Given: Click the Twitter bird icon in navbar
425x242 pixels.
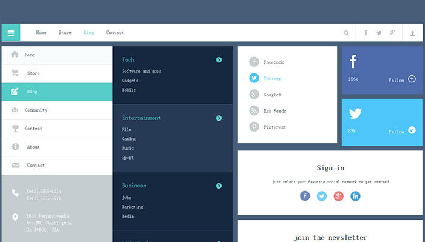Looking at the screenshot, I should [379, 33].
